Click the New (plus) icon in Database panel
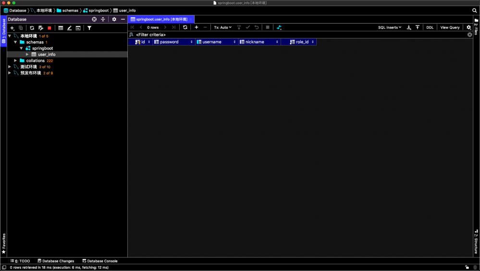This screenshot has height=271, width=480. tap(12, 28)
